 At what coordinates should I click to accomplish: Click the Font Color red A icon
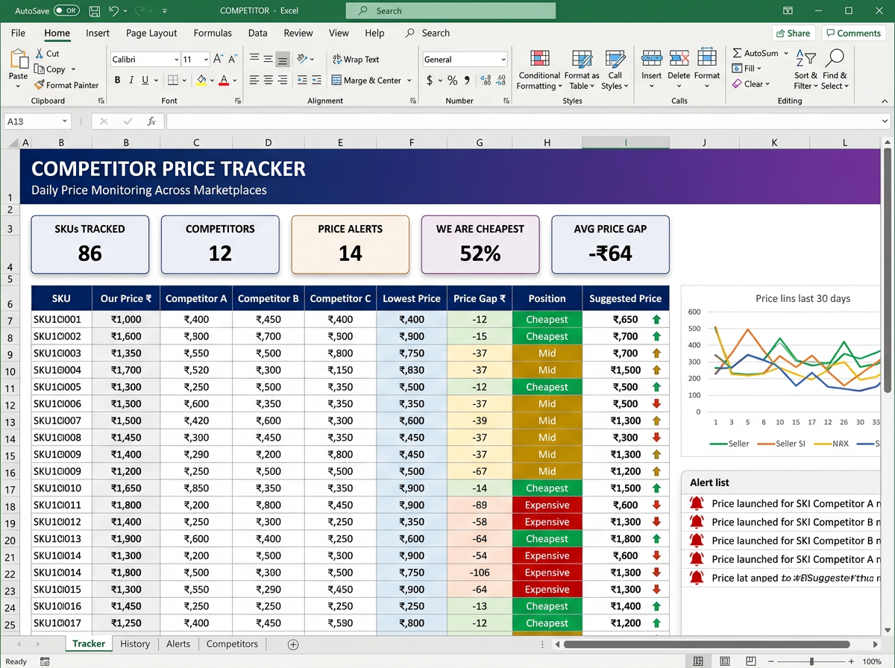[x=224, y=80]
